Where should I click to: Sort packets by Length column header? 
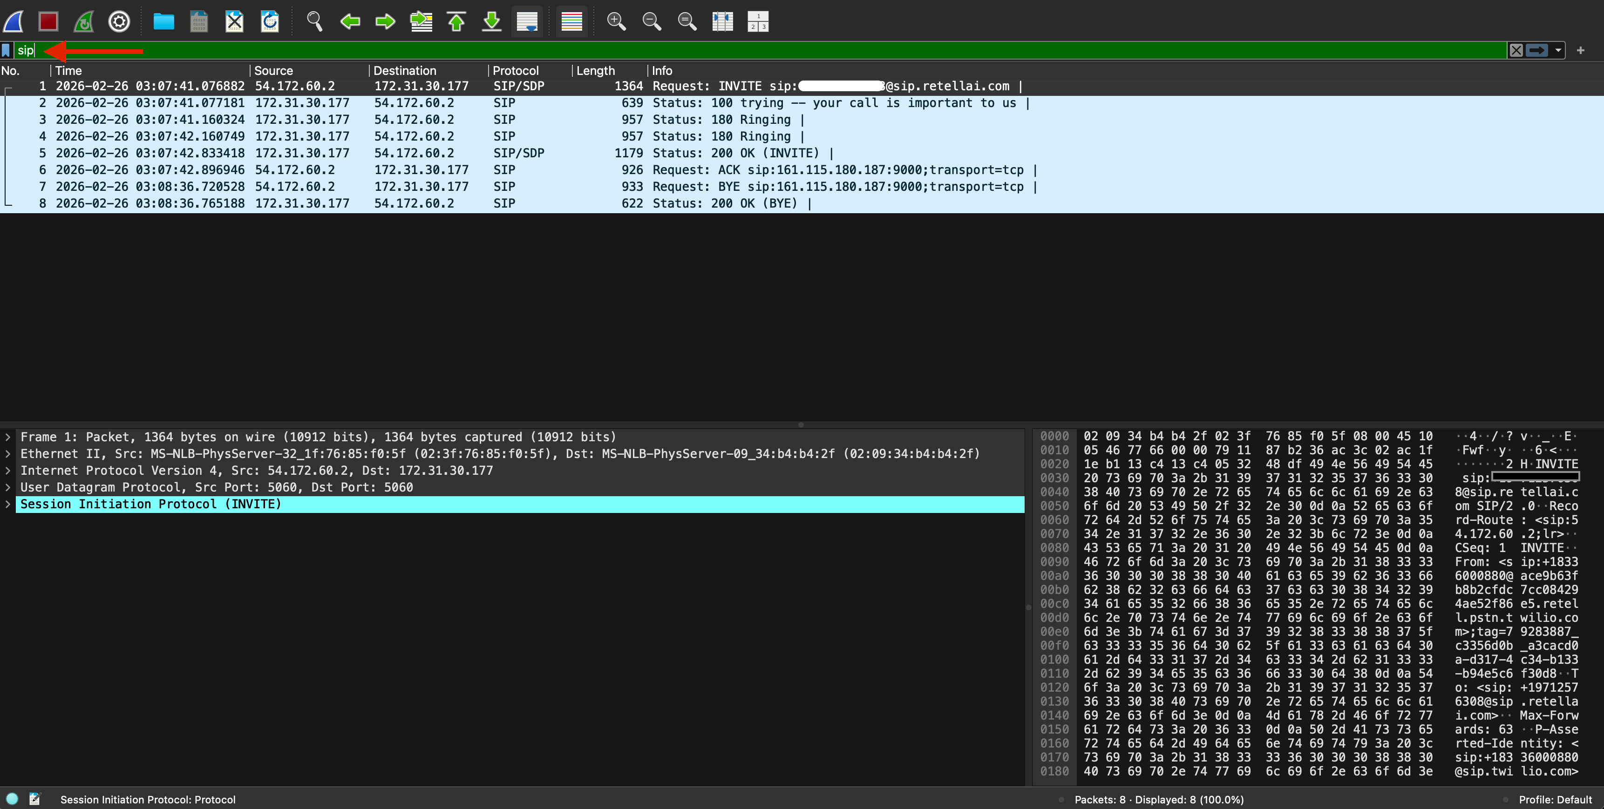(595, 70)
